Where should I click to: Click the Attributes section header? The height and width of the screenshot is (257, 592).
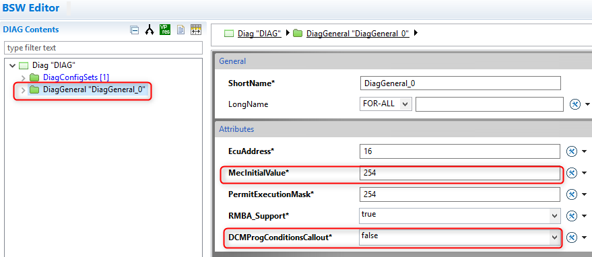[x=403, y=129]
